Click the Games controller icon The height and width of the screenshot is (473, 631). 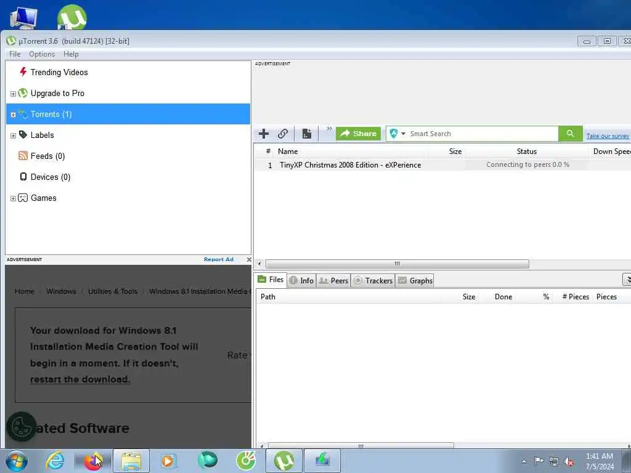[x=23, y=198]
